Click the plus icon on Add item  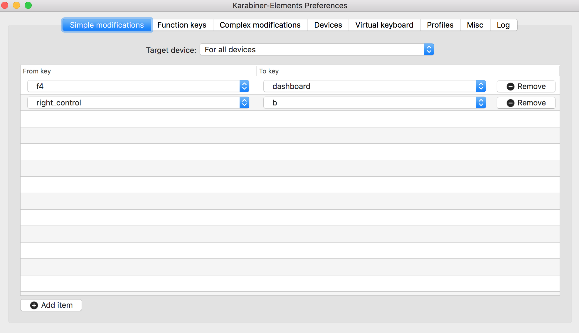point(34,305)
